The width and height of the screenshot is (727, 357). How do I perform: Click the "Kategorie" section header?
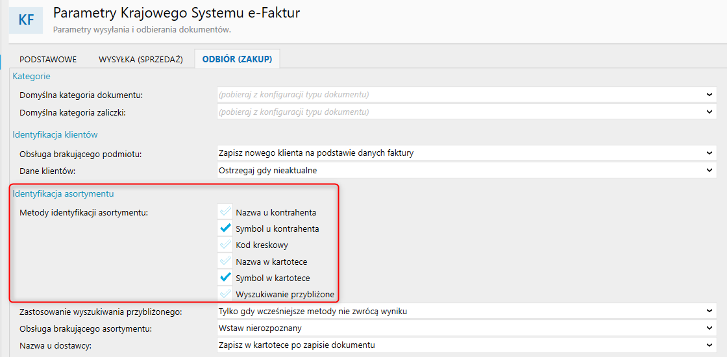31,77
